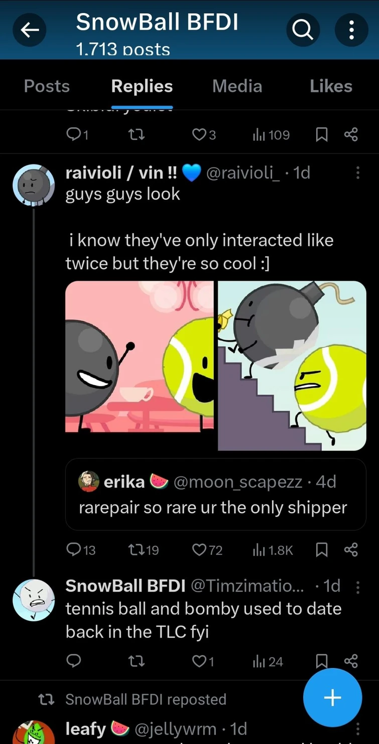Open reply composer on SnowBall BFDI's reply

click(x=74, y=661)
